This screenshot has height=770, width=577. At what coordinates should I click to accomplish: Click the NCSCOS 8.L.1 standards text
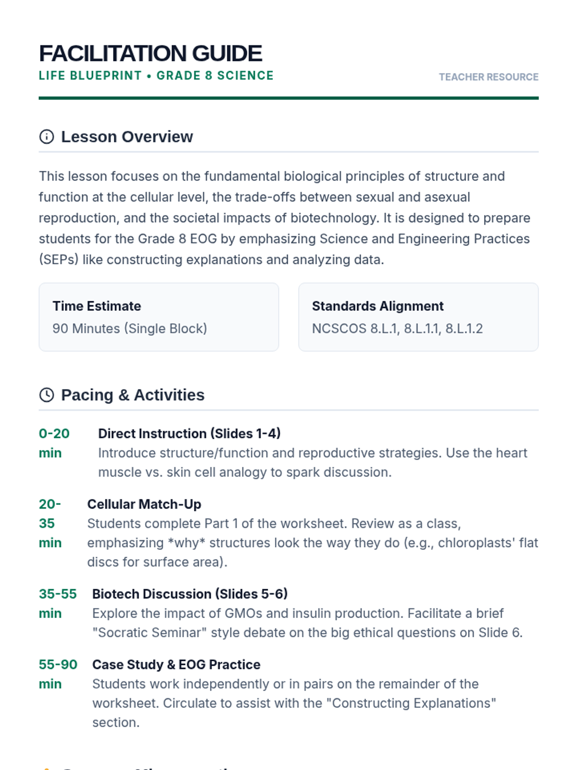[x=397, y=329]
